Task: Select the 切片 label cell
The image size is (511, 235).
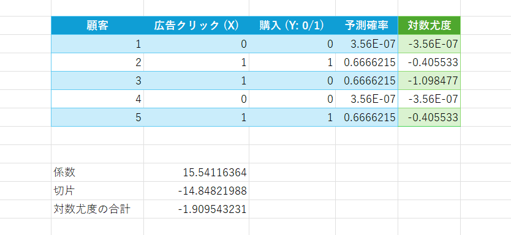Action: [97, 191]
